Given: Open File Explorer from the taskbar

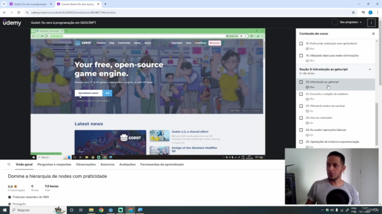Looking at the screenshot, I should click(91, 210).
